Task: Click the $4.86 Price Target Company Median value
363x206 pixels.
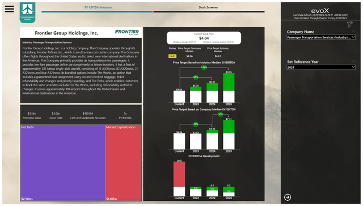Action: (189, 56)
